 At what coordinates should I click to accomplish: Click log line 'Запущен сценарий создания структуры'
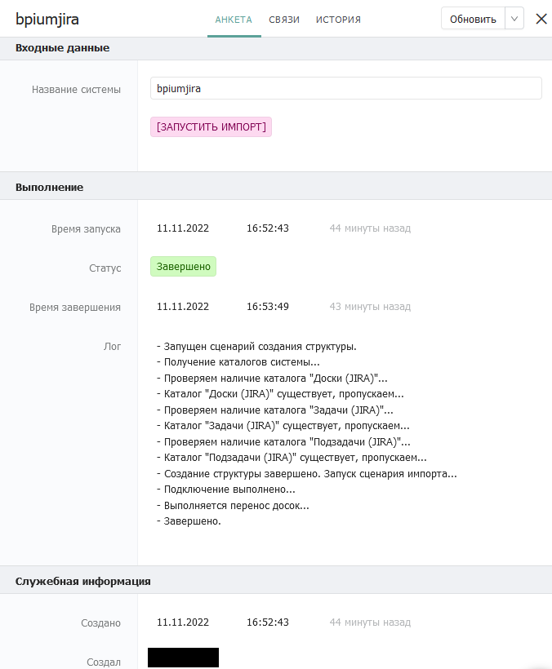pos(256,347)
